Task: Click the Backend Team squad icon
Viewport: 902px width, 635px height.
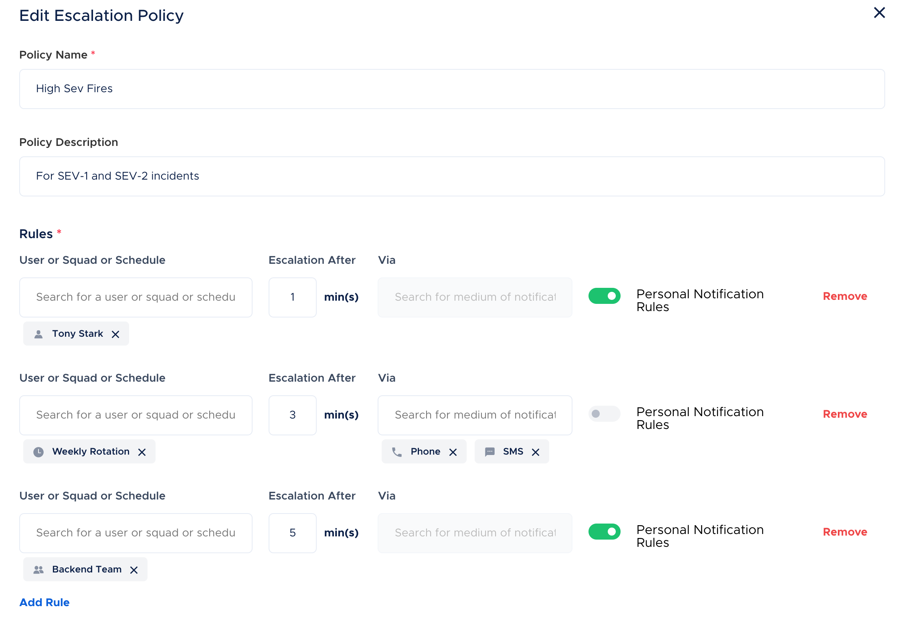Action: 38,570
